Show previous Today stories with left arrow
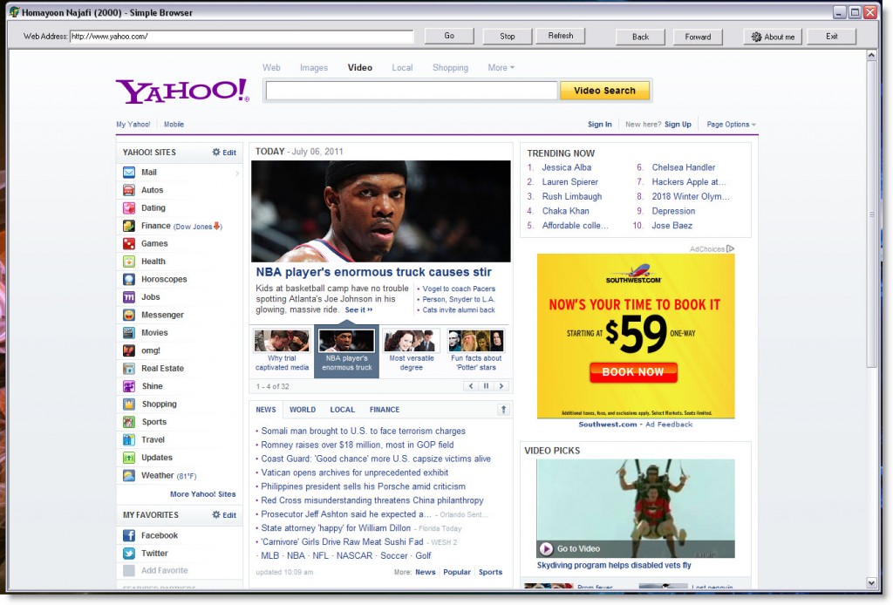The height and width of the screenshot is (605, 893). (470, 386)
